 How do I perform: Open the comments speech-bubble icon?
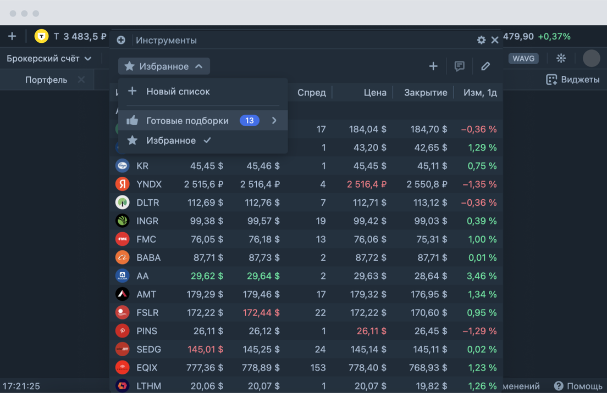click(x=460, y=66)
